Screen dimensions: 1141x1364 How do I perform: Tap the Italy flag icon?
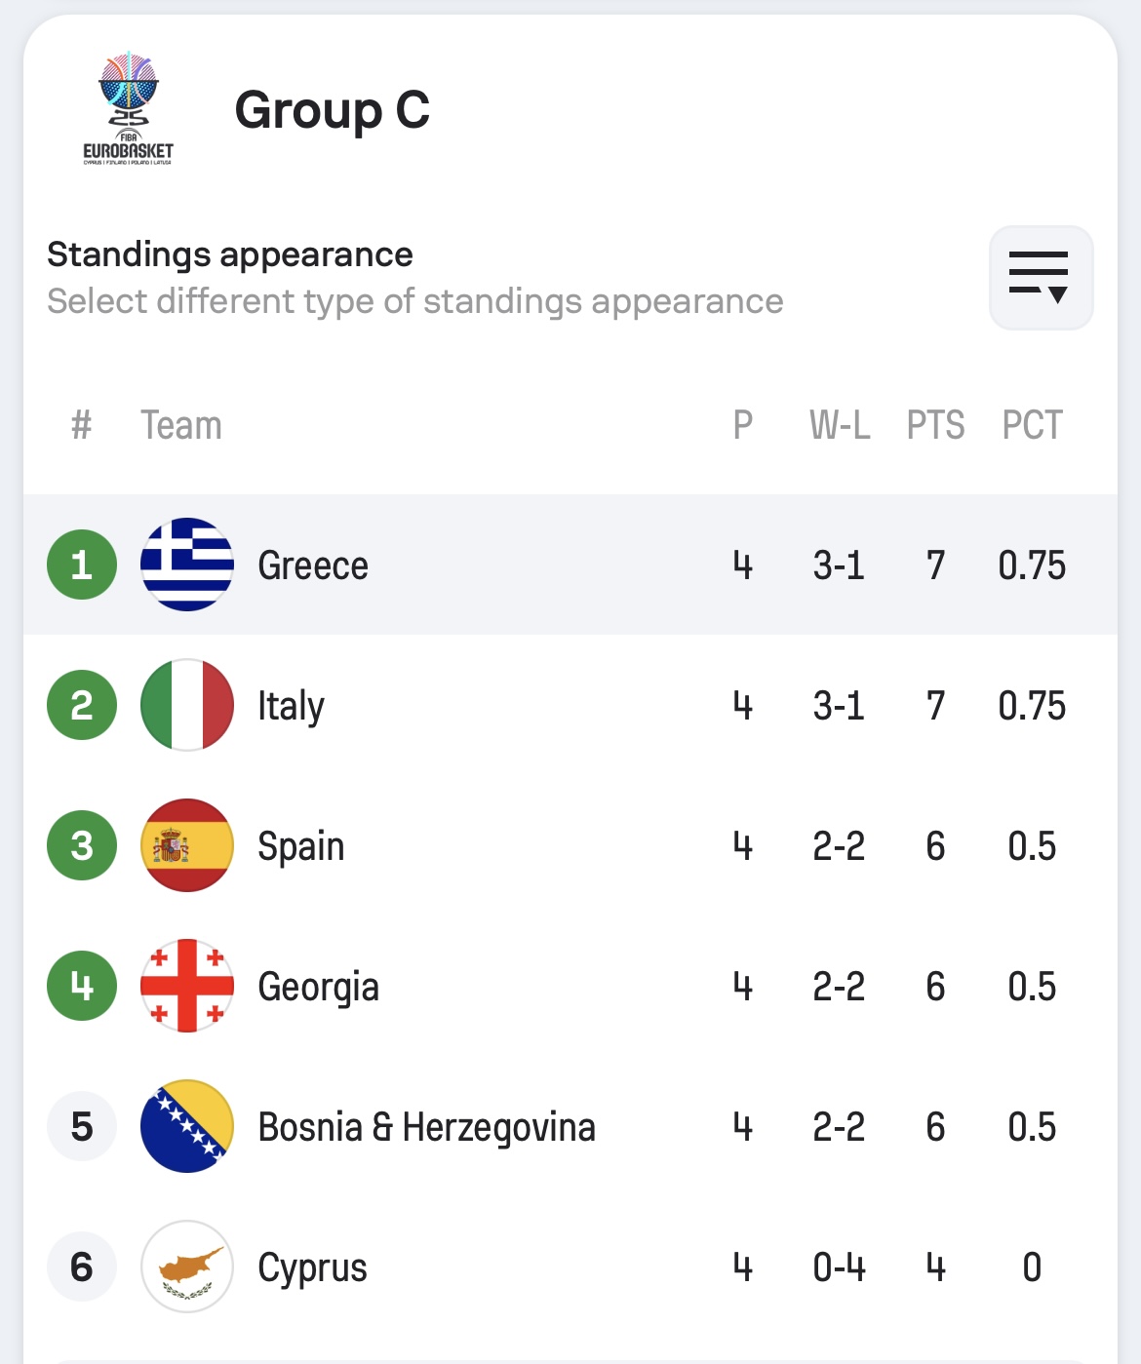187,705
